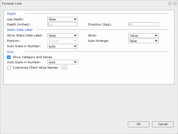Click the help question mark icon
The height and width of the screenshot is (134, 178).
(x=170, y=3)
